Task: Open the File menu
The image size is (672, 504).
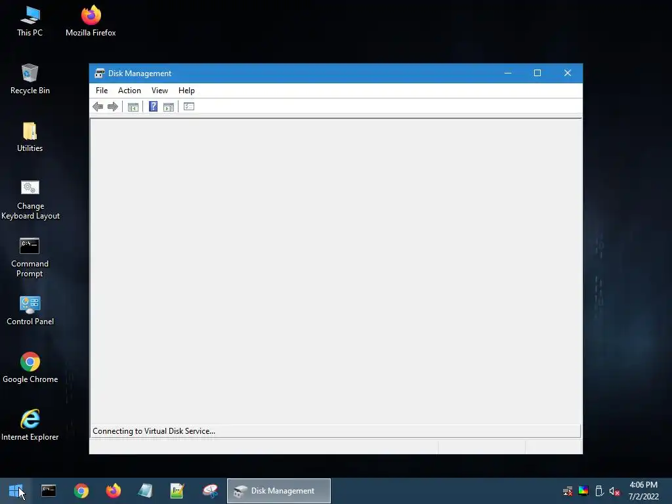Action: click(102, 91)
